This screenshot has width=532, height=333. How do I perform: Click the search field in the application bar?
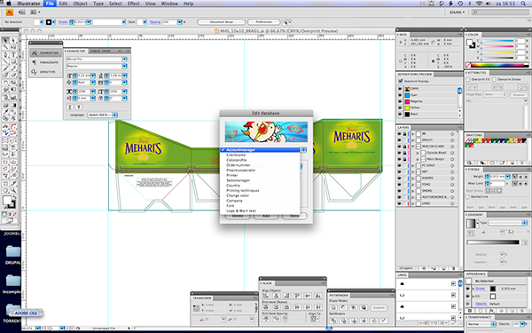coord(500,12)
